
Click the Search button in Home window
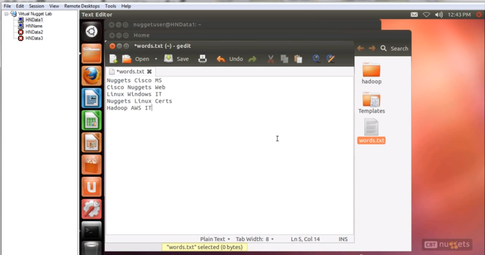point(394,48)
